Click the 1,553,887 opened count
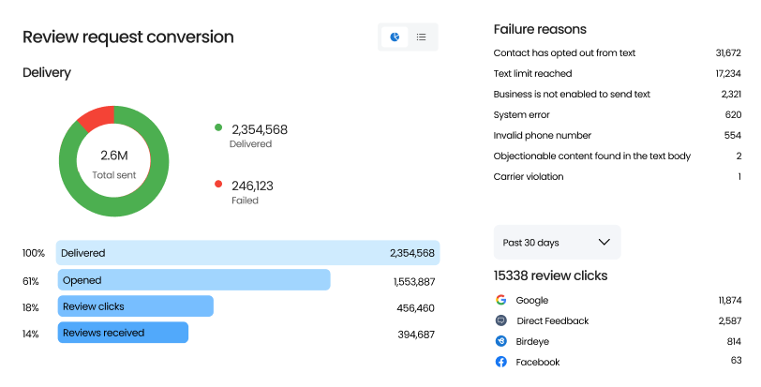Image resolution: width=761 pixels, height=387 pixels. click(x=414, y=282)
